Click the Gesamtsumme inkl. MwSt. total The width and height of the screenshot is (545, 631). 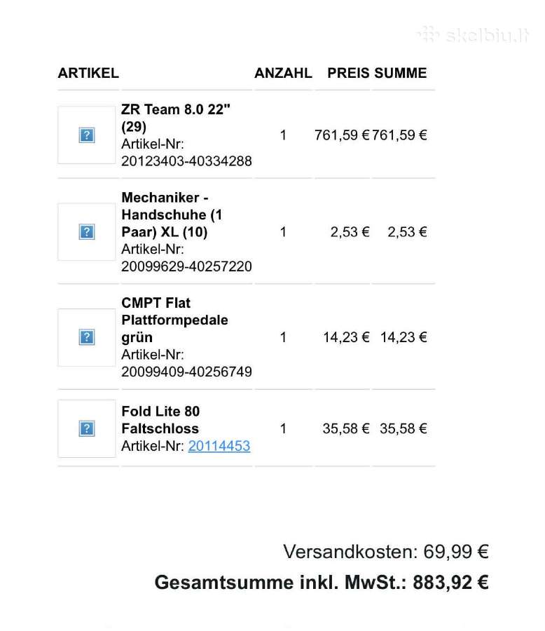[x=322, y=583]
